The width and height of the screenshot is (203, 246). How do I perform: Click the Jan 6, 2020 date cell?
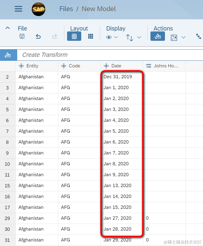point(122,142)
